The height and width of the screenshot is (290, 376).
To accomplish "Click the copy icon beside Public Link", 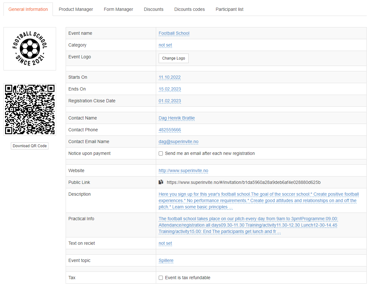I will coord(161,182).
